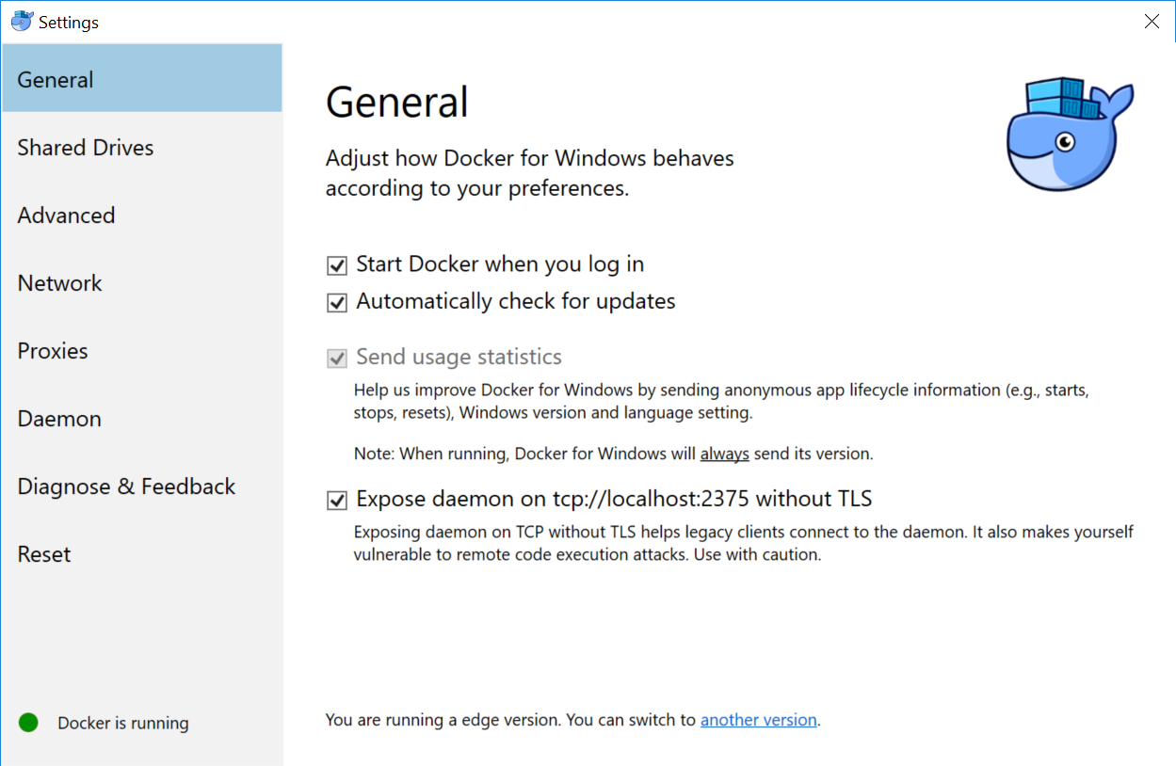
Task: Open the Reset settings page
Action: pos(43,554)
